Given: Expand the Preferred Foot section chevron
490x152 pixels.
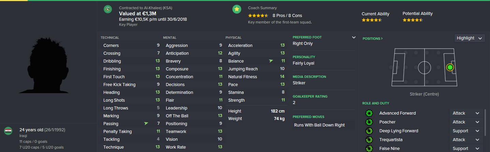Looking at the screenshot, I should click(354, 37).
